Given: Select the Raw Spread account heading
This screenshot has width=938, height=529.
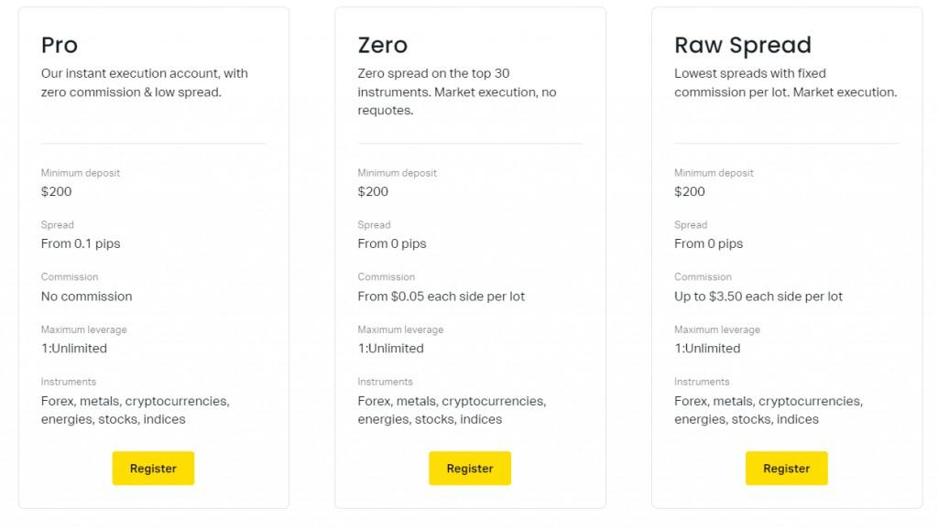Looking at the screenshot, I should point(742,45).
